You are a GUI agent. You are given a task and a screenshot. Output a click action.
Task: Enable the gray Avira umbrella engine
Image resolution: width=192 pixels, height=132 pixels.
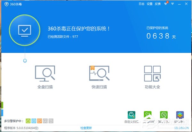tap(45, 121)
